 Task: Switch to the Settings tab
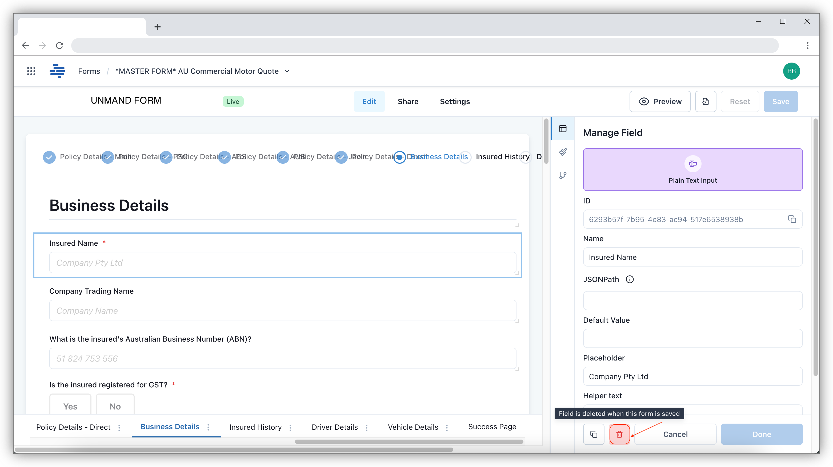point(455,101)
